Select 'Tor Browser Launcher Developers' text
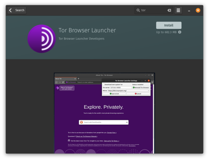 click(82, 38)
